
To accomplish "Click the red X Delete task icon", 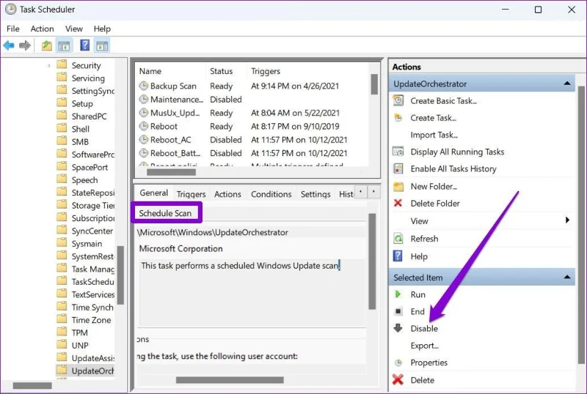I will pyautogui.click(x=398, y=380).
